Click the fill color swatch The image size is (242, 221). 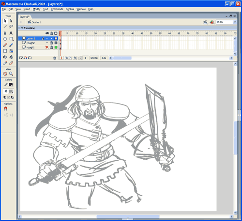coord(11,91)
